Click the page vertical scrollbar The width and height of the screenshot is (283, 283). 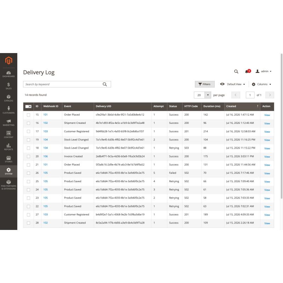pos(281,126)
